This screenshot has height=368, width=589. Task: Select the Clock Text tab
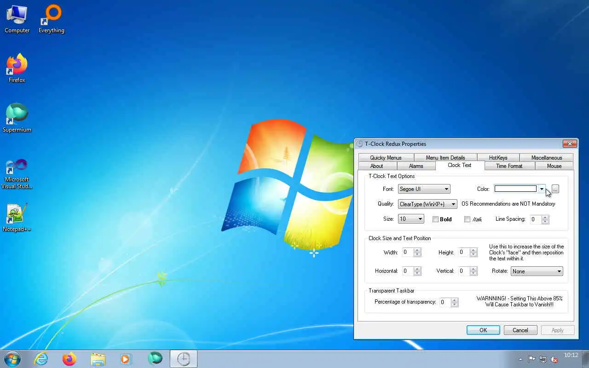pos(460,165)
